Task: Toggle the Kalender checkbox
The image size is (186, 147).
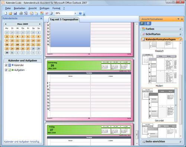Action: (x=6, y=65)
